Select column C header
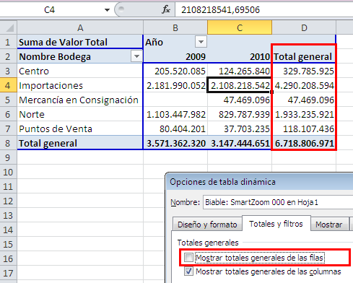Image resolution: width=353 pixels, height=283 pixels. [x=240, y=27]
